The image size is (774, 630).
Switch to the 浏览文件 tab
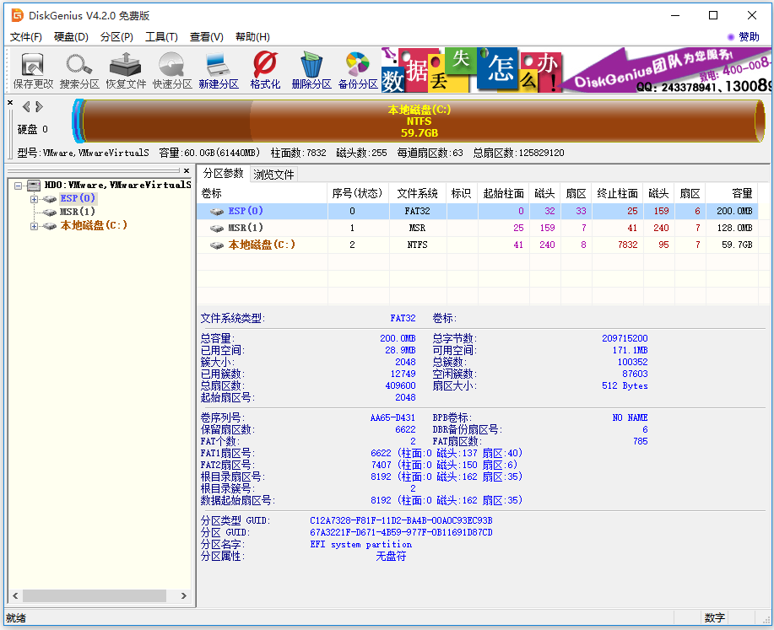click(274, 175)
